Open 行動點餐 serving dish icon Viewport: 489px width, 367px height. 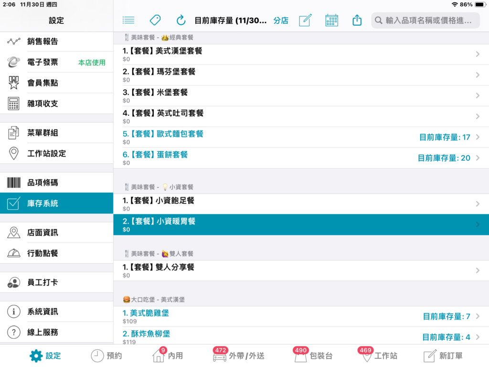14,253
